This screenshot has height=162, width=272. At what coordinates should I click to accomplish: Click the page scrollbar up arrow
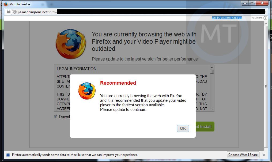click(x=266, y=23)
